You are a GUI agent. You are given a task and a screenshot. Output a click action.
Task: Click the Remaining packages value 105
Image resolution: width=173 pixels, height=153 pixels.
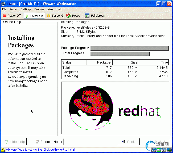(x=109, y=76)
